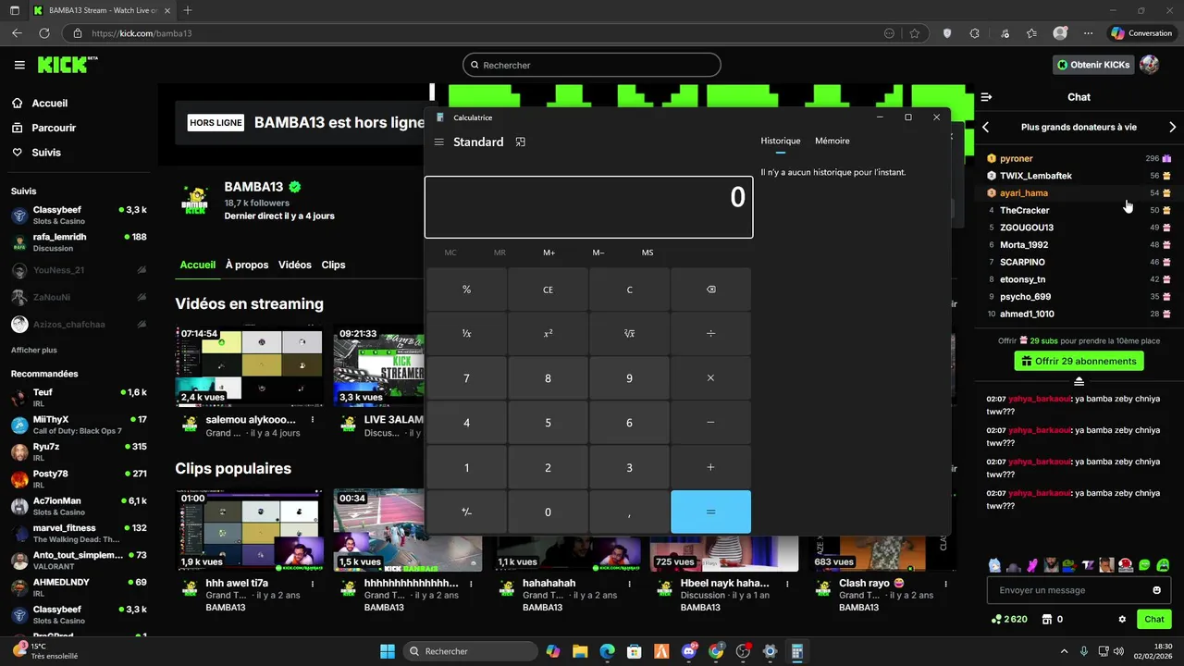The height and width of the screenshot is (666, 1184).
Task: Click pyroner in donor leaderboard
Action: pyautogui.click(x=1016, y=158)
